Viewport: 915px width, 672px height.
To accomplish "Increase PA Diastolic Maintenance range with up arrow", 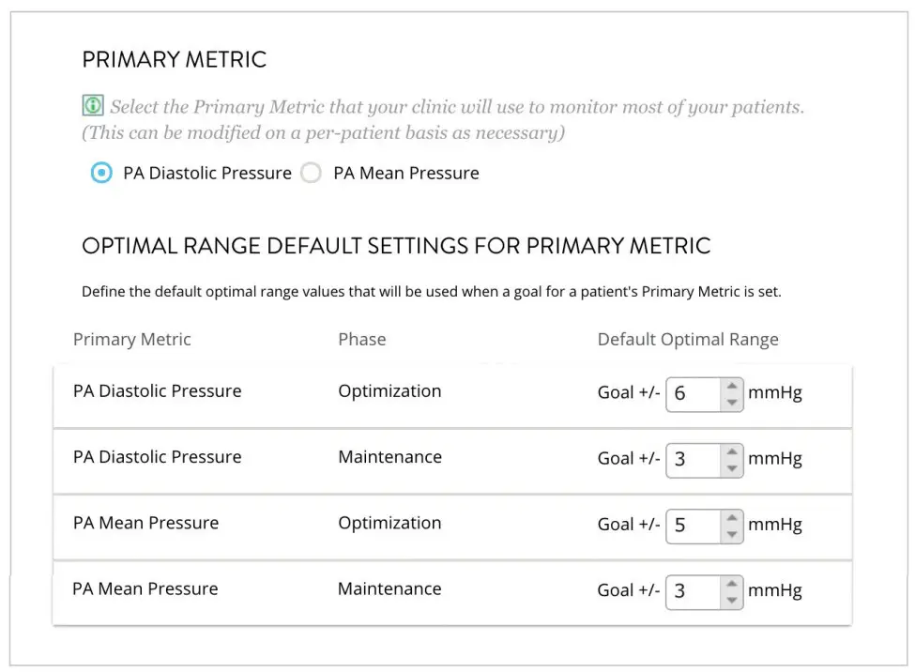I will [731, 451].
